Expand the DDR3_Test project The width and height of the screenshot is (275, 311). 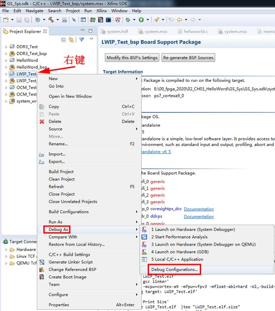(x=6, y=47)
